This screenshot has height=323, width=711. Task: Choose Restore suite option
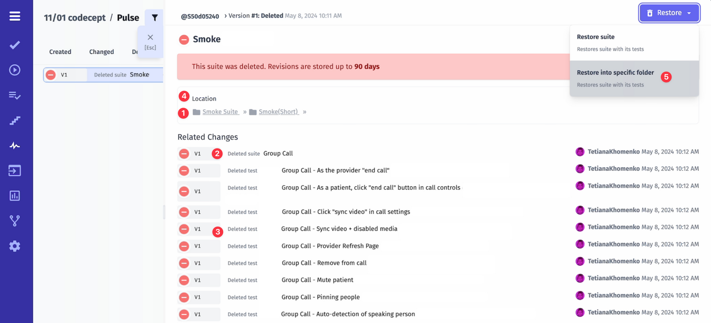coord(634,43)
